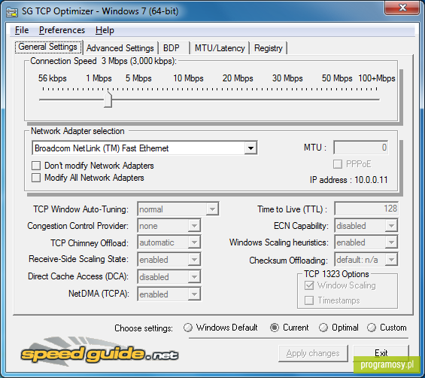Open the Help menu
Image resolution: width=425 pixels, height=378 pixels.
tap(105, 30)
